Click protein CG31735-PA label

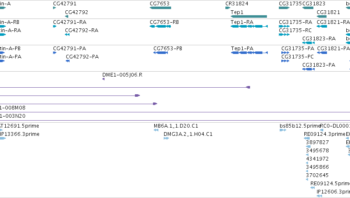(x=298, y=49)
